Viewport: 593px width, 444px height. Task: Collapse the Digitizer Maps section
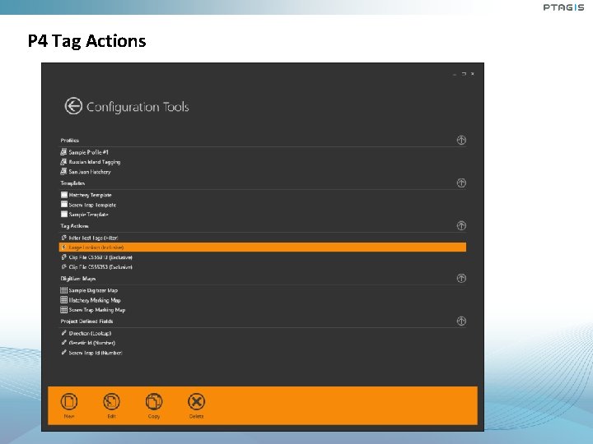click(x=461, y=278)
